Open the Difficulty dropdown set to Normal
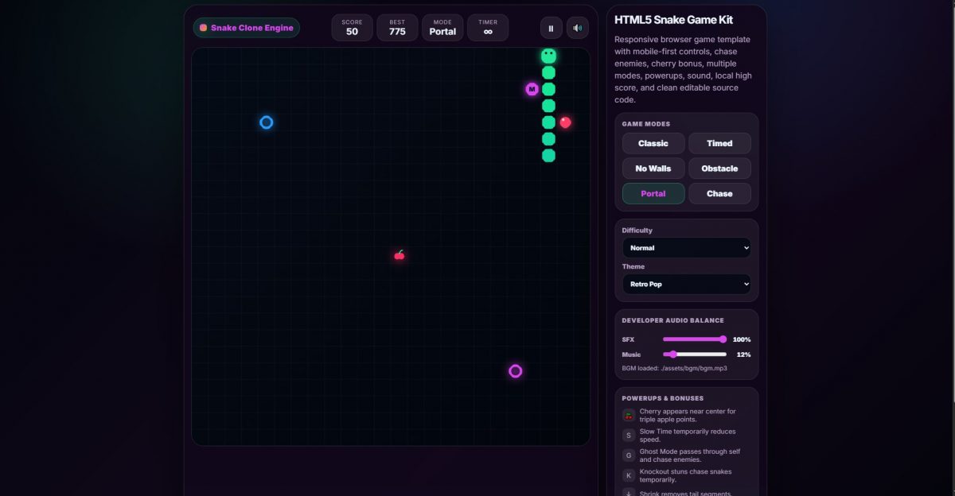This screenshot has height=496, width=955. click(x=687, y=248)
